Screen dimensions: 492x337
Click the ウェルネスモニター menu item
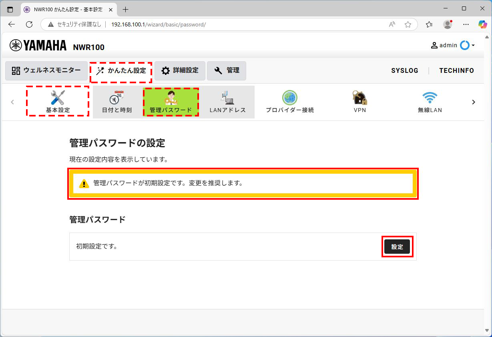pyautogui.click(x=46, y=70)
